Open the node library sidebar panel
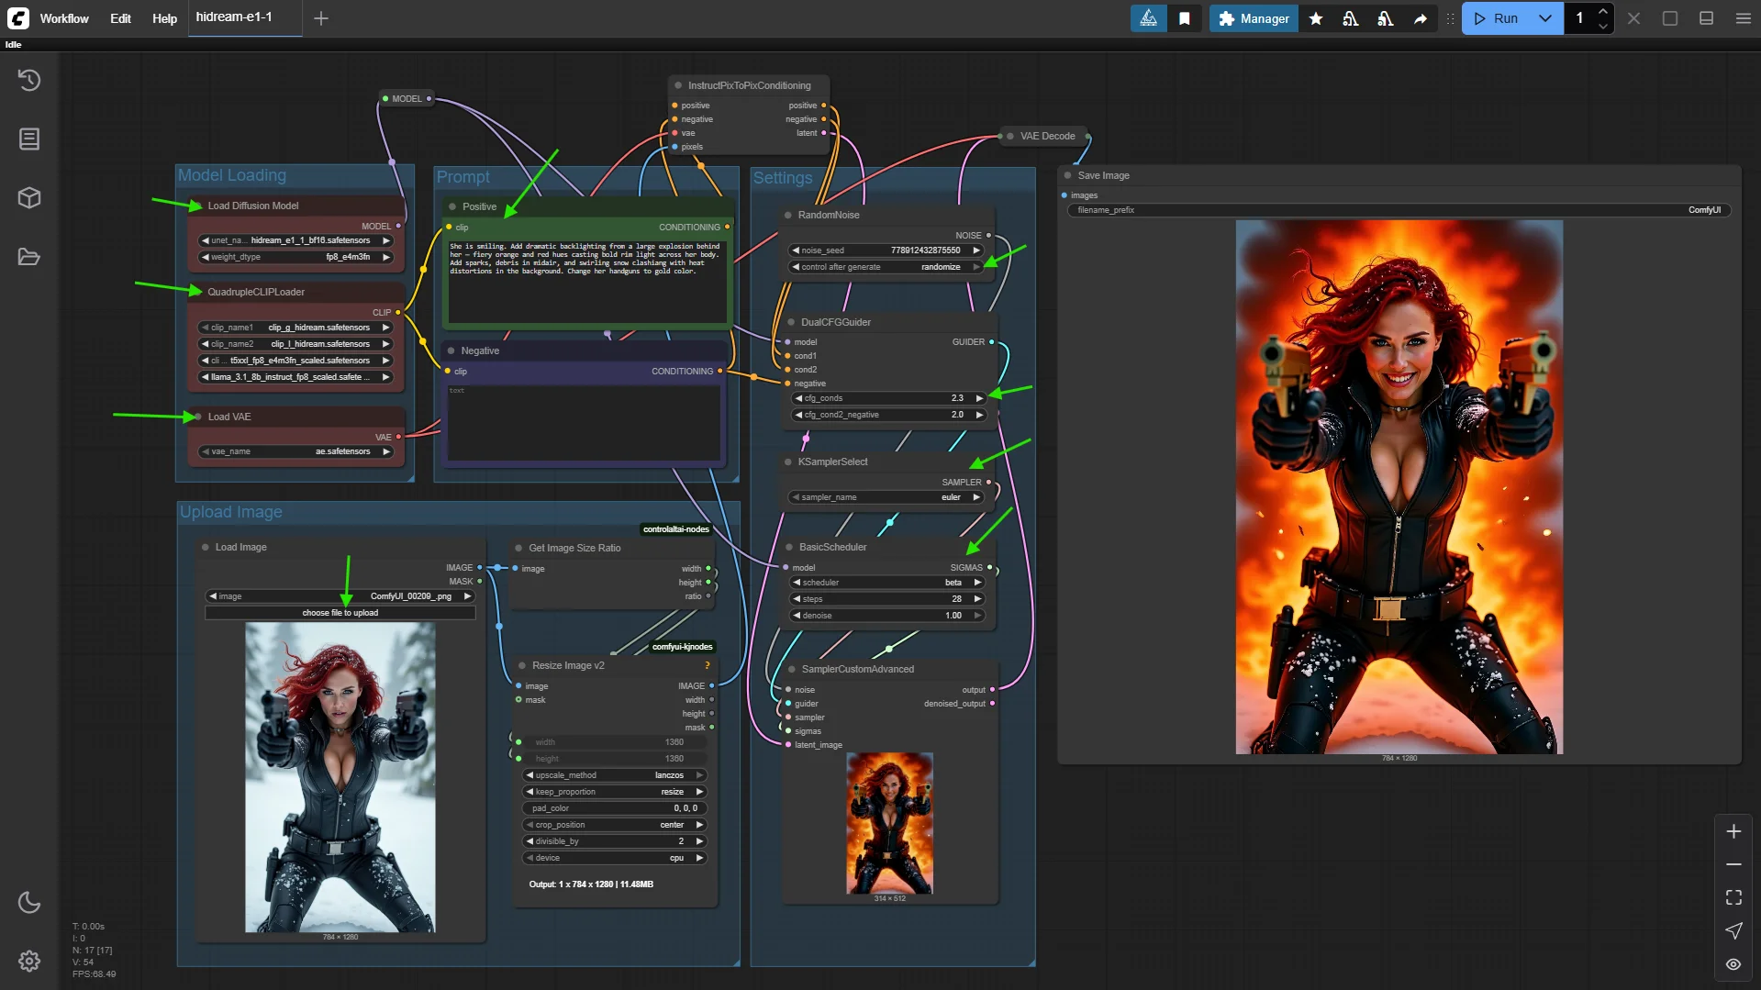This screenshot has width=1761, height=990. click(x=29, y=139)
